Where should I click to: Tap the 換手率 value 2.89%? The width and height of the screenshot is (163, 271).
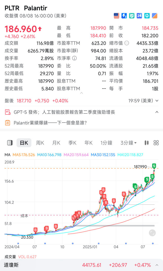click(x=47, y=58)
